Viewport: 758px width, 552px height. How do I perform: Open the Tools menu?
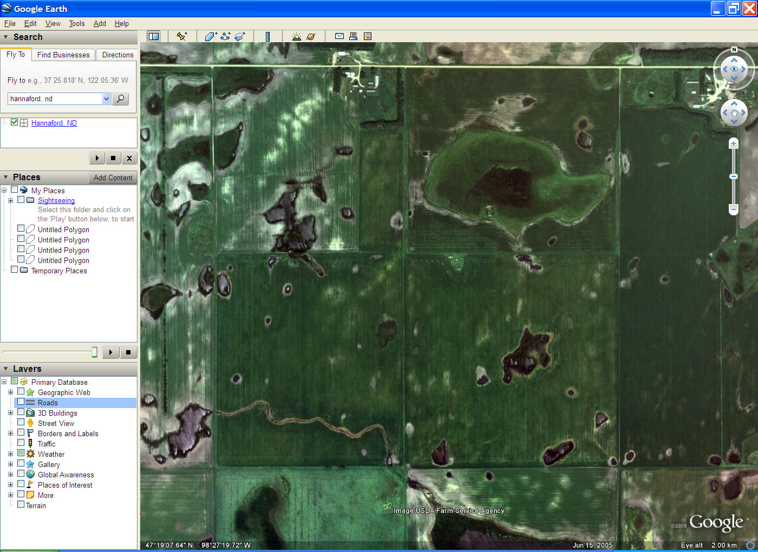[x=77, y=23]
